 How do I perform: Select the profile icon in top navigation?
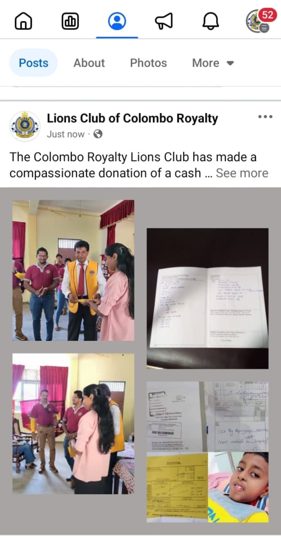(117, 21)
